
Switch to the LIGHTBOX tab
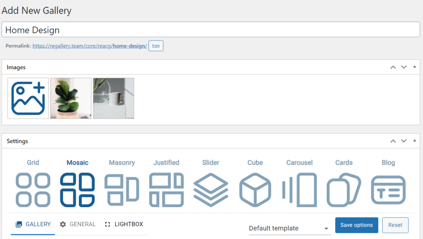(x=124, y=224)
